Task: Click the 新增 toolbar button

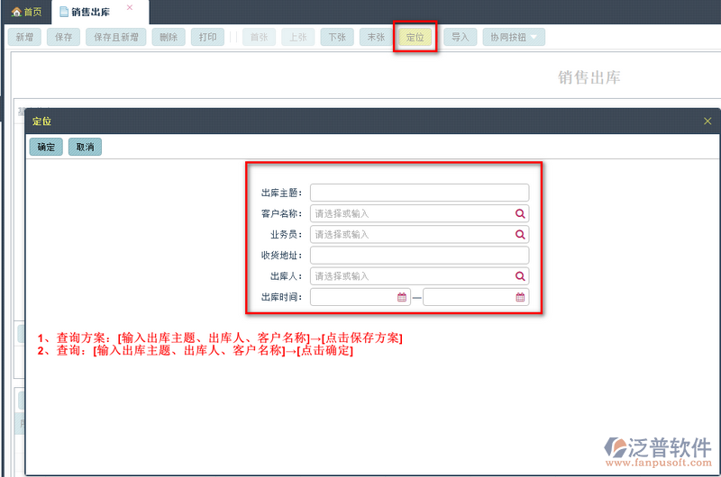Action: (24, 37)
